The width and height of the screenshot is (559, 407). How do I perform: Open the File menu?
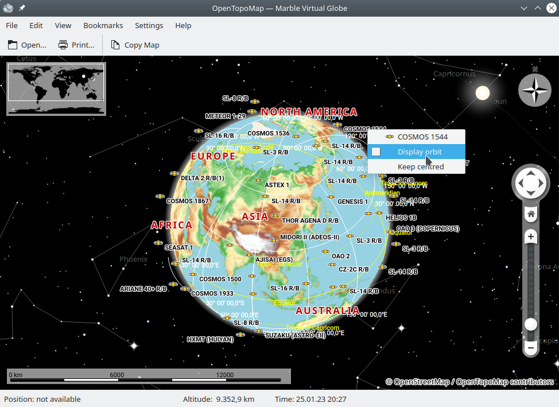pyautogui.click(x=11, y=25)
